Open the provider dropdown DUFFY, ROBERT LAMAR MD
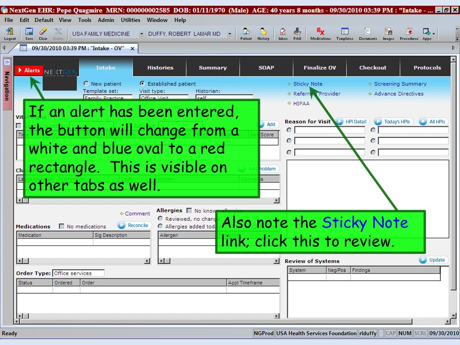Image resolution: width=460 pixels, height=345 pixels. [230, 34]
